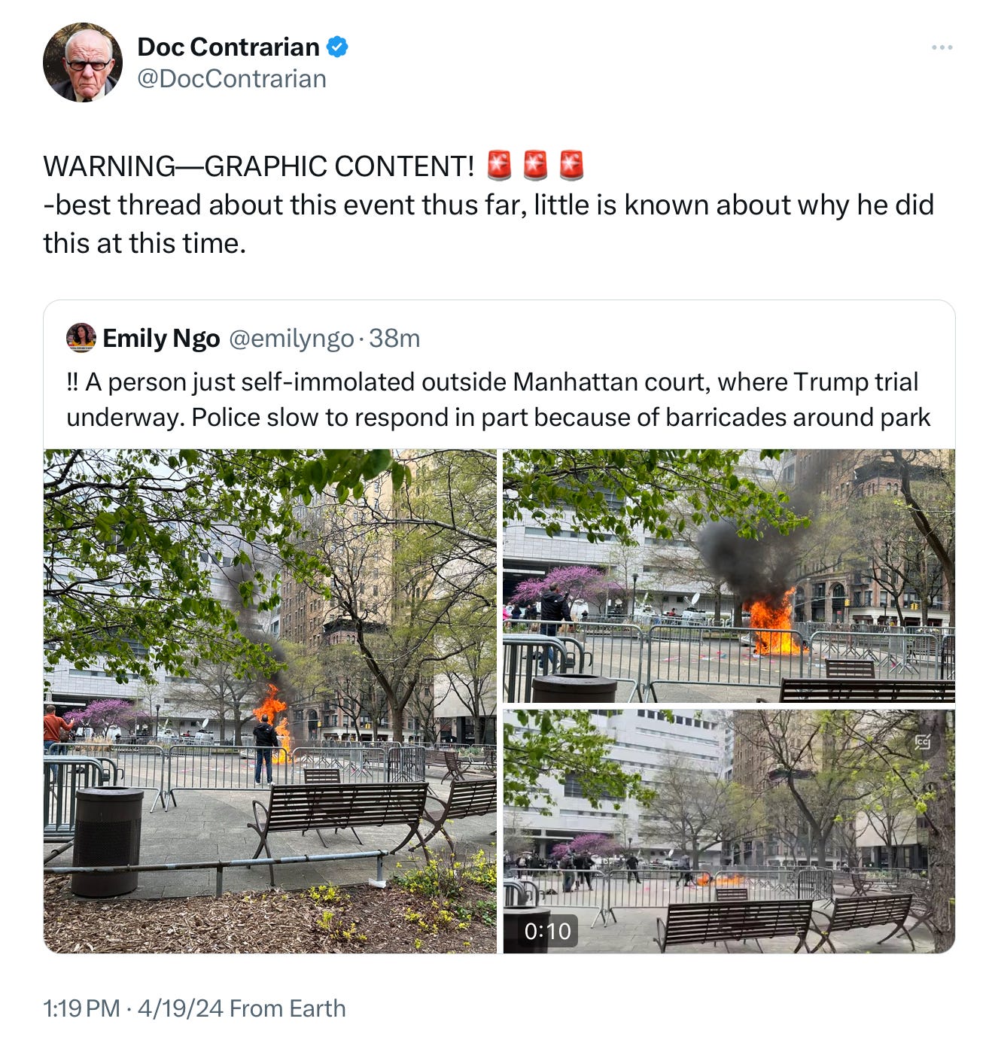Click the 'From Earth' location label
Image resolution: width=995 pixels, height=1046 pixels.
point(288,1008)
